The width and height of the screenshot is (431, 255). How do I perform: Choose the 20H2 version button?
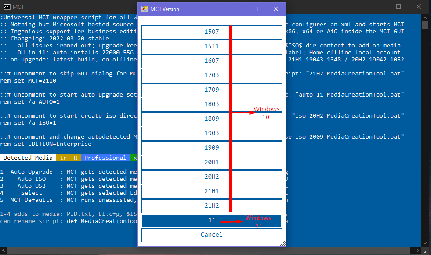212,177
